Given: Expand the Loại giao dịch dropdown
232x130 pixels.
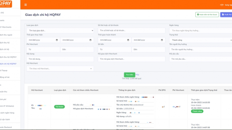Looking at the screenshot, I should [x=60, y=30].
